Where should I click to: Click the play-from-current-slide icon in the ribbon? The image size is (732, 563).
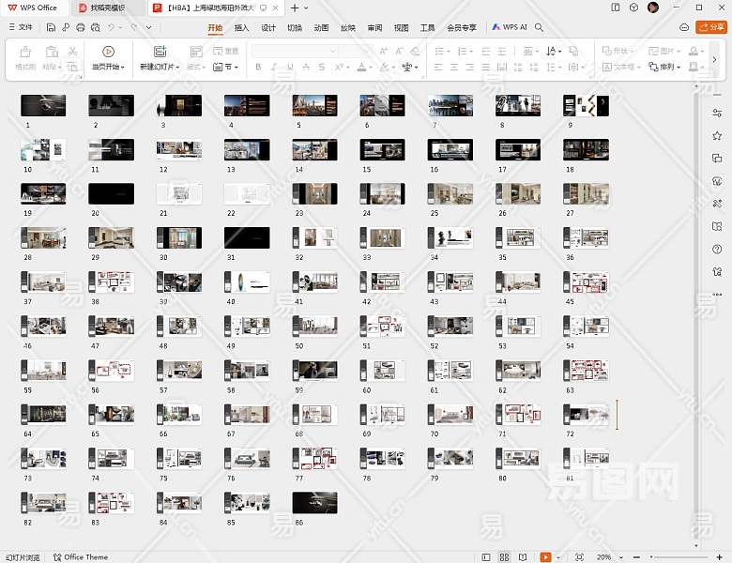tap(108, 52)
